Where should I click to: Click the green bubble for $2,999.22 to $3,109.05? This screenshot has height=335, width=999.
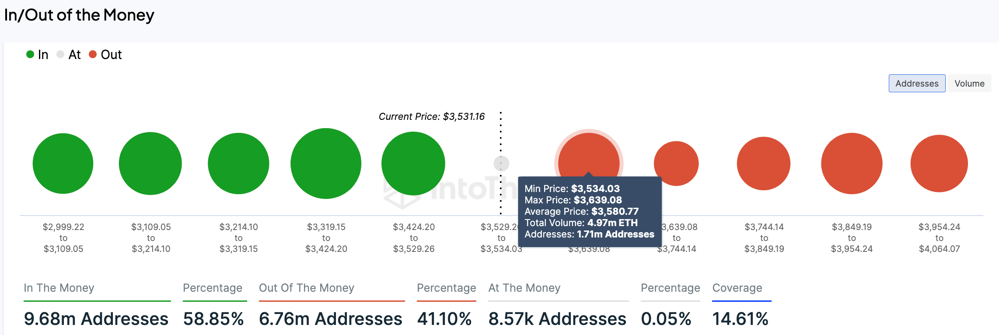pos(63,164)
